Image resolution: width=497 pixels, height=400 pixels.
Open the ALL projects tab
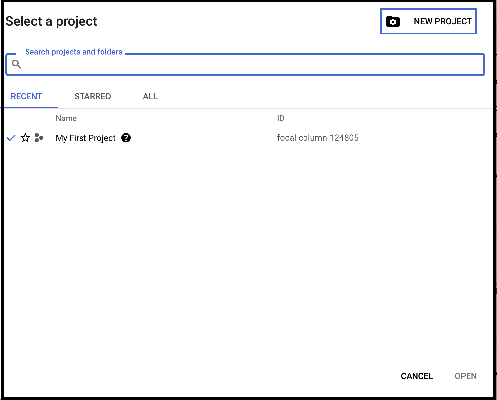(150, 96)
